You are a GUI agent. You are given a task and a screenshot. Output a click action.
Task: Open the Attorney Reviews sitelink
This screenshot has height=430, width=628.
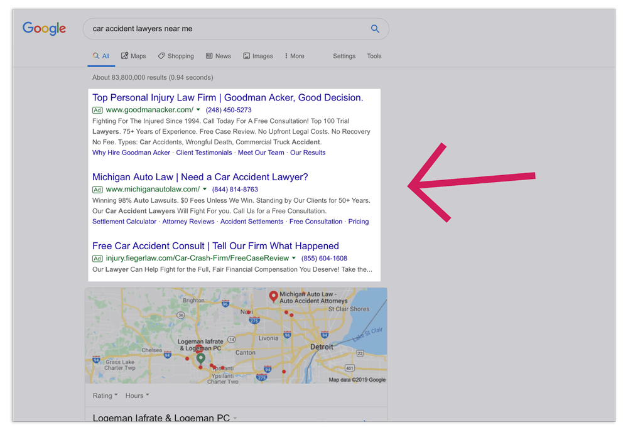tap(188, 222)
